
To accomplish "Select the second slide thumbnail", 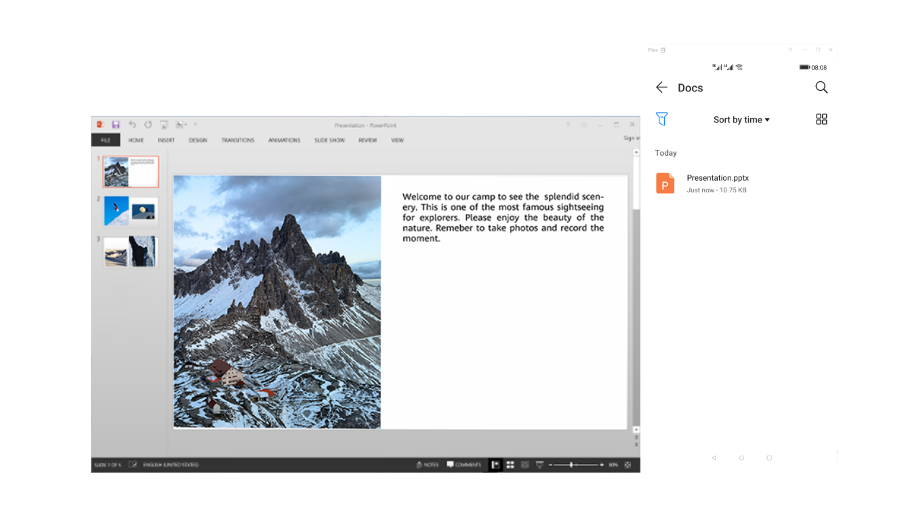I will [130, 211].
